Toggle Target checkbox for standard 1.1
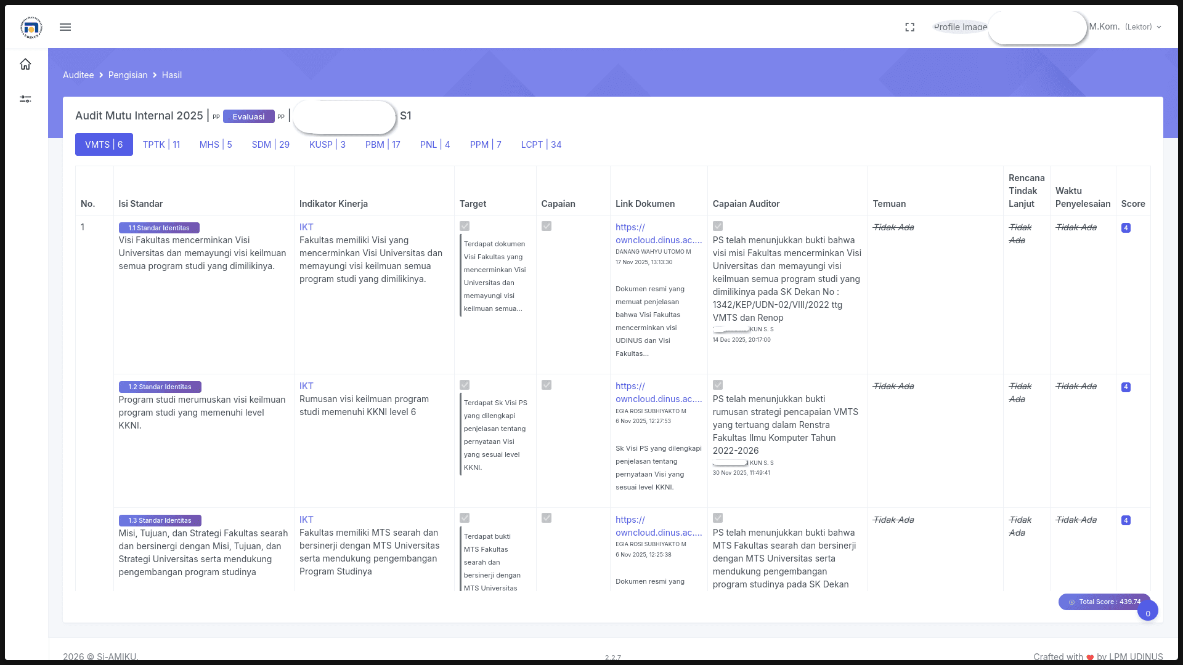Screen dimensions: 1183x665 click(x=465, y=226)
